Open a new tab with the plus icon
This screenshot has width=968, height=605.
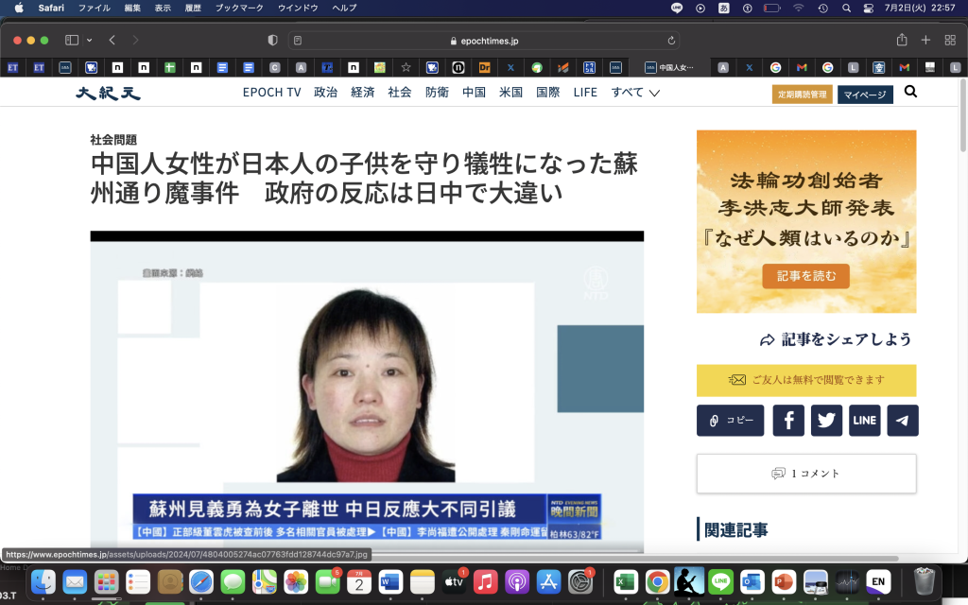(x=925, y=40)
